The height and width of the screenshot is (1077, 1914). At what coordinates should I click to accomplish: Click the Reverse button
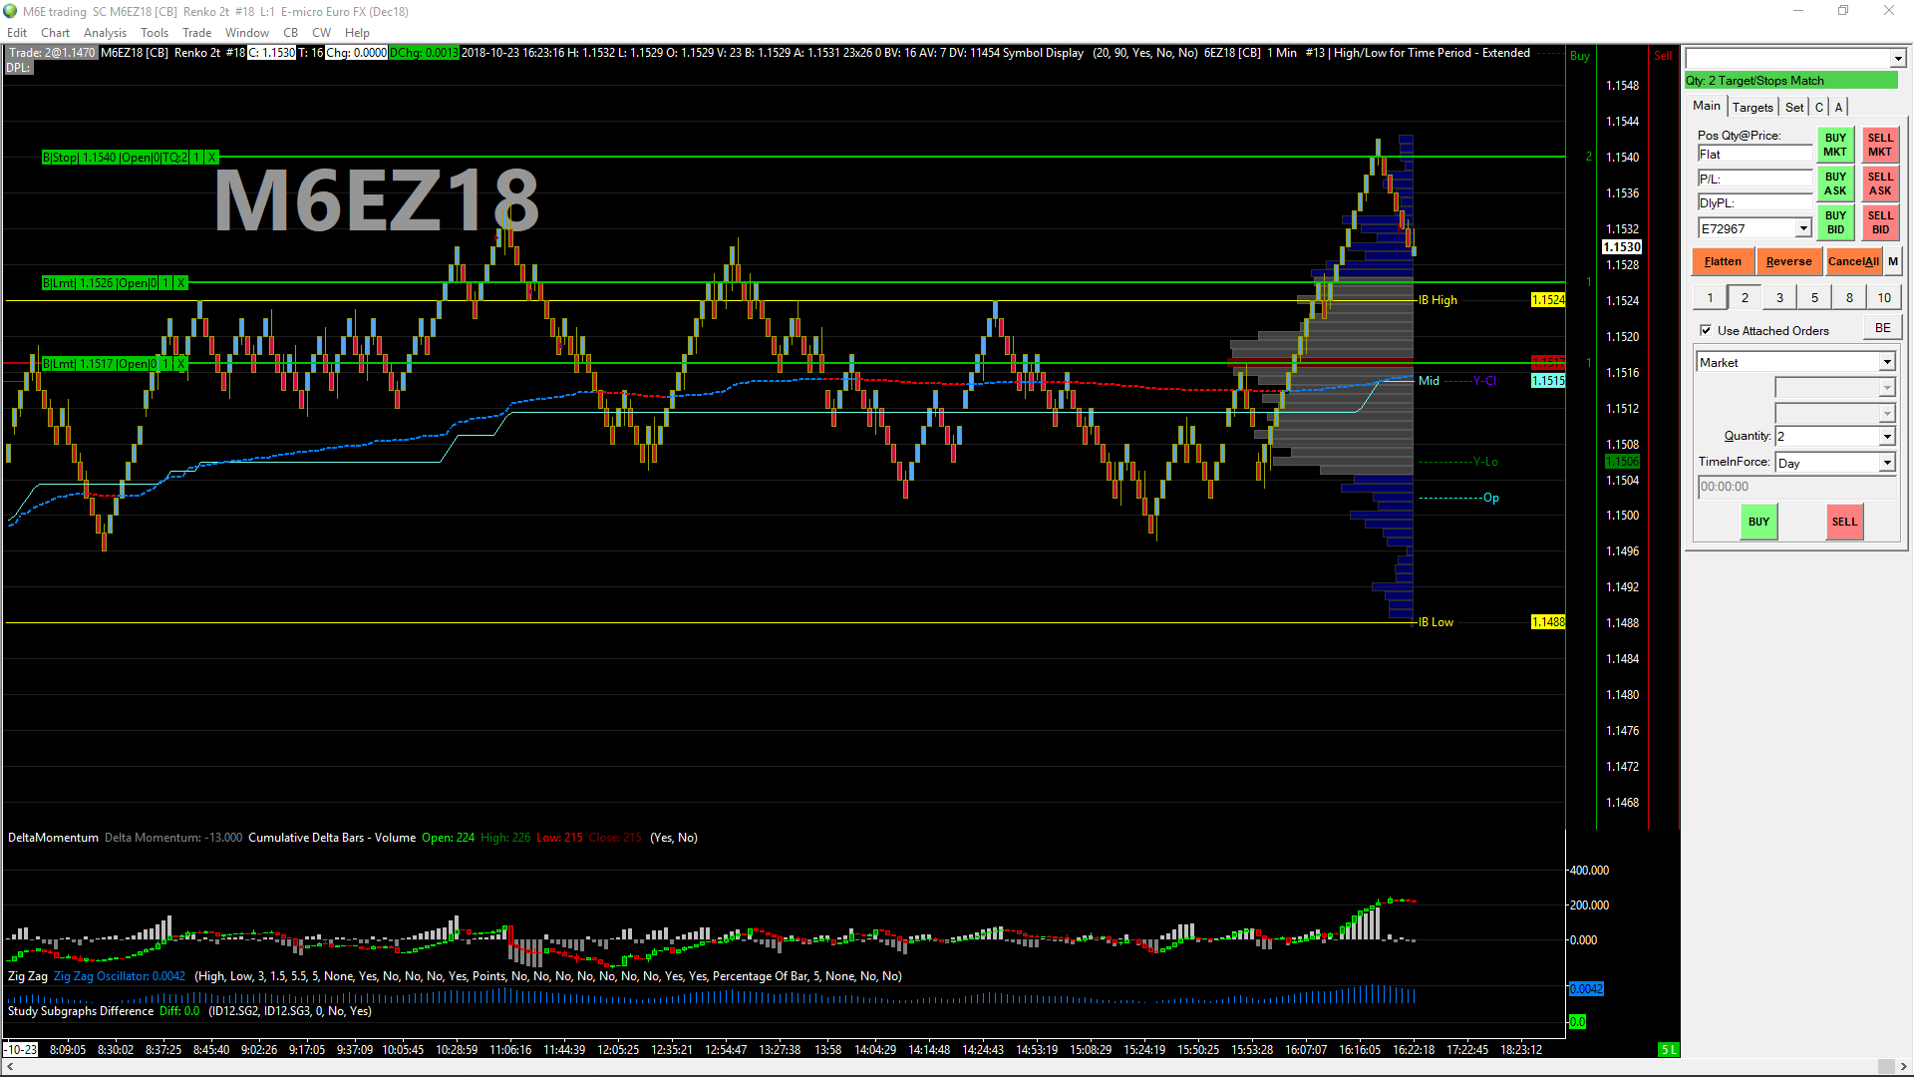click(x=1788, y=261)
